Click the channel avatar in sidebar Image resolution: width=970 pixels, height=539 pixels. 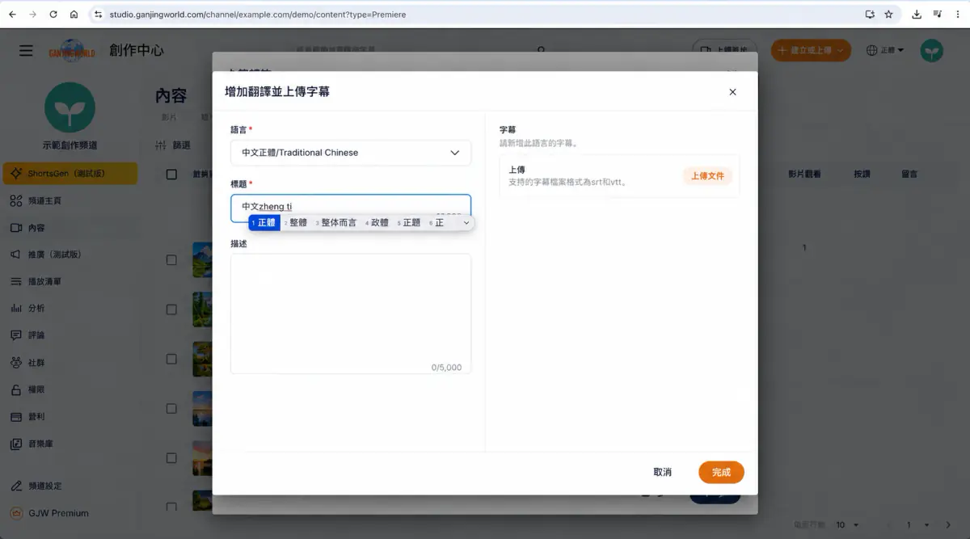point(70,107)
